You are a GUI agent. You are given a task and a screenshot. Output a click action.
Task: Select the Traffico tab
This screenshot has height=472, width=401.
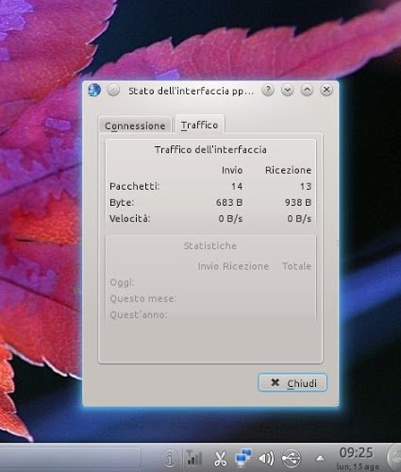click(x=199, y=125)
